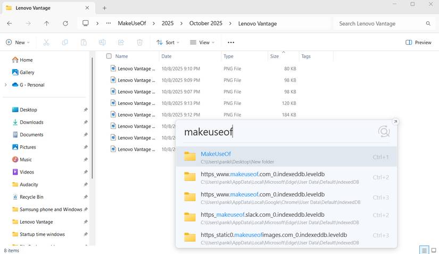Select https_static0.makeuseofimages.com leveldb result
Image resolution: width=439 pixels, height=254 pixels.
[x=286, y=238]
